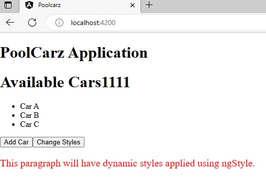Reload the page with the refresh icon
The image size is (266, 191).
32,23
